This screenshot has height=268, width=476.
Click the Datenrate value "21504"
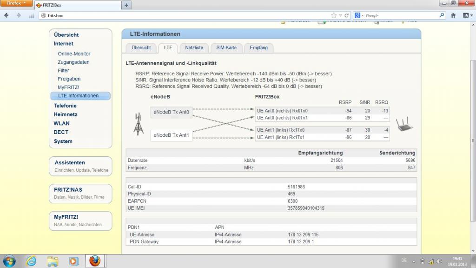pos(337,160)
